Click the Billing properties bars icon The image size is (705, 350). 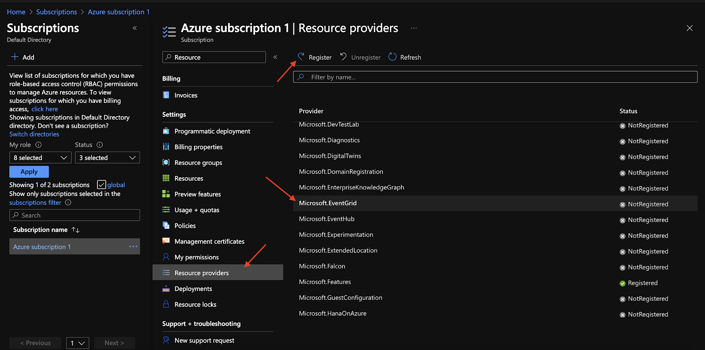[x=166, y=147]
